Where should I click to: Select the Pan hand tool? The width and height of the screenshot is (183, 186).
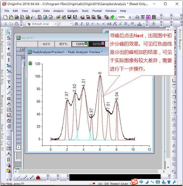coord(9,104)
